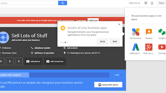Click the yellow apps grid icon in the tooltip

[x=63, y=28]
